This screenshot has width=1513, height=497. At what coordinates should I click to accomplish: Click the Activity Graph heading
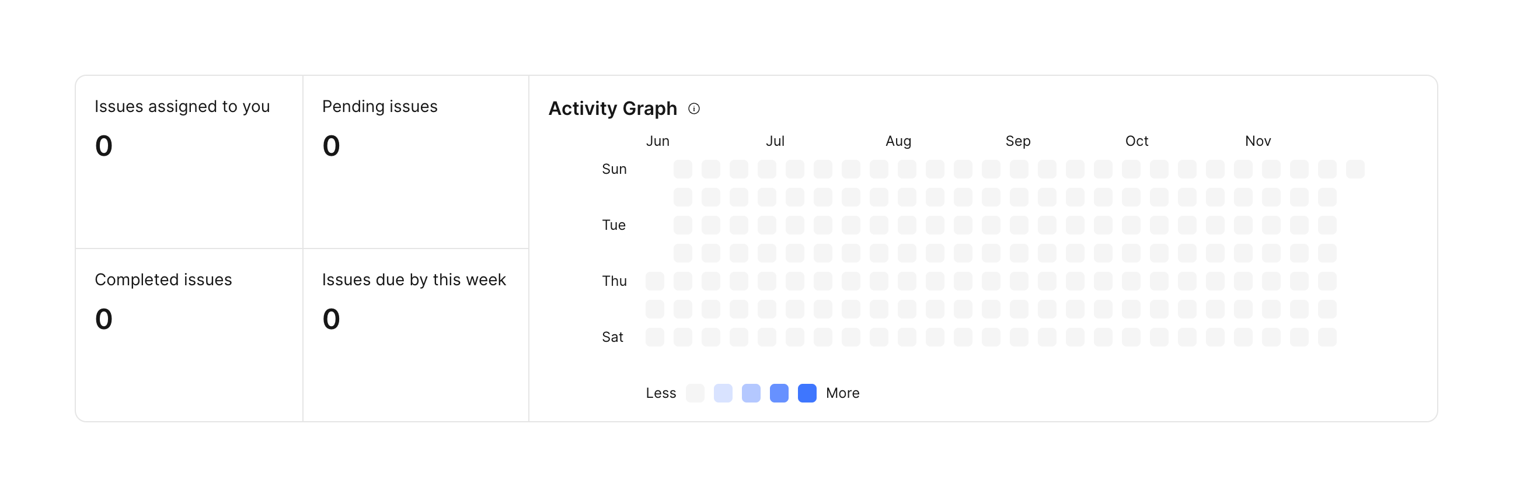coord(612,108)
